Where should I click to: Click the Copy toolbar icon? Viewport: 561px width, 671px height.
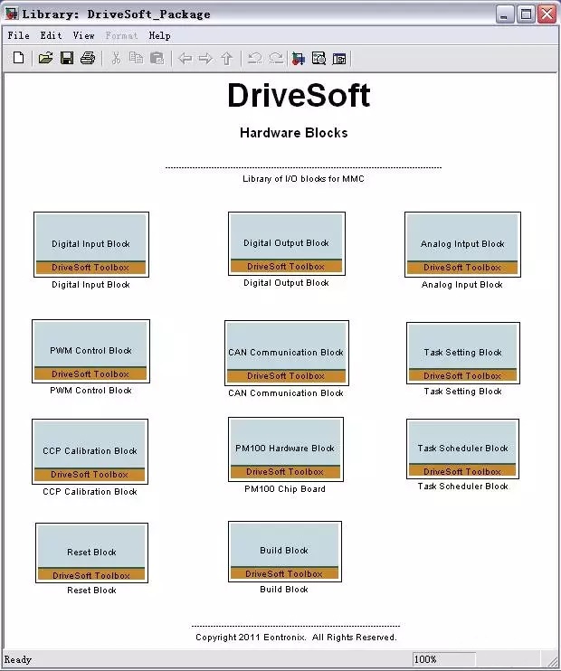[x=137, y=58]
